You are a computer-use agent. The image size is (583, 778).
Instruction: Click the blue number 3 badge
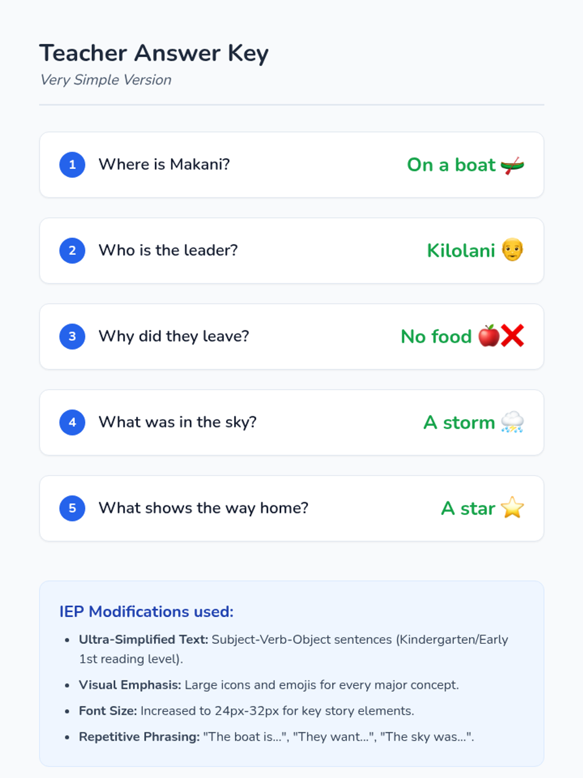click(72, 336)
